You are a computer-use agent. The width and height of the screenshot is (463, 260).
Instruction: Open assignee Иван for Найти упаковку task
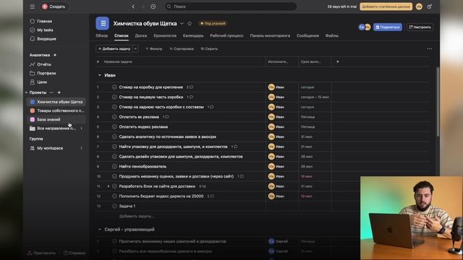[276, 147]
